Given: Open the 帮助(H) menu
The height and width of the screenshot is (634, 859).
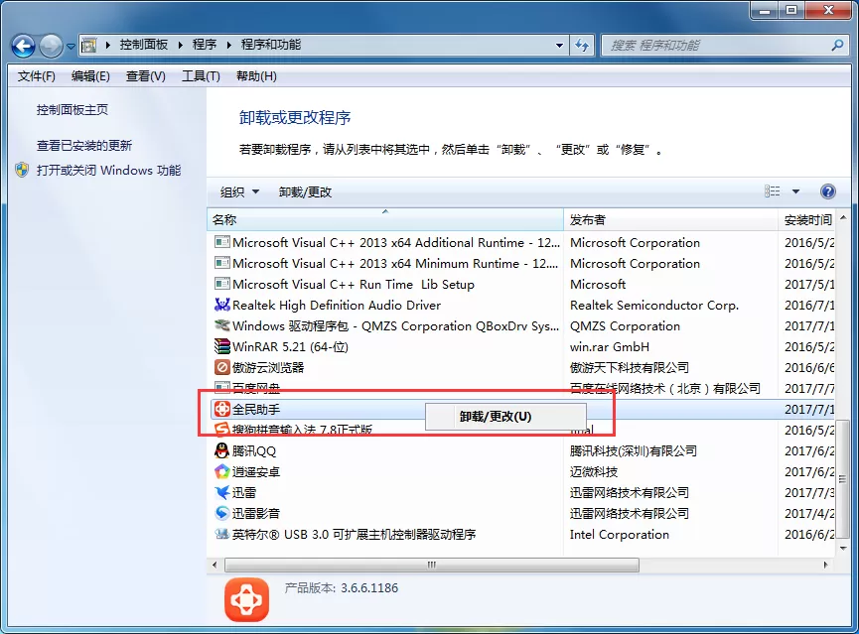Looking at the screenshot, I should click(256, 76).
